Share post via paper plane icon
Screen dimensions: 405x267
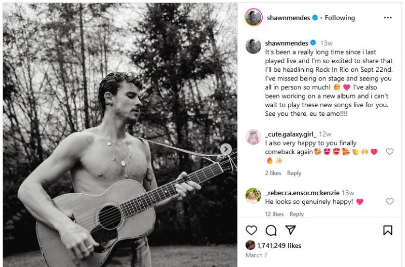[x=290, y=231]
